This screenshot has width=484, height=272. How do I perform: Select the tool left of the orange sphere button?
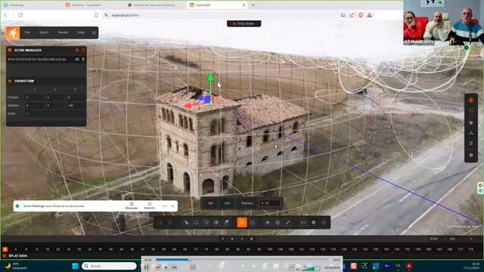click(x=227, y=222)
